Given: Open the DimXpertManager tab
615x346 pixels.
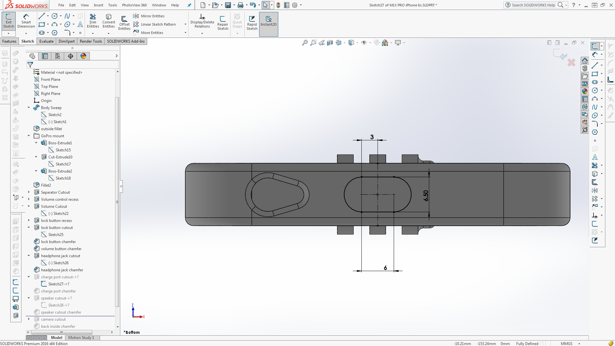Looking at the screenshot, I should [71, 56].
